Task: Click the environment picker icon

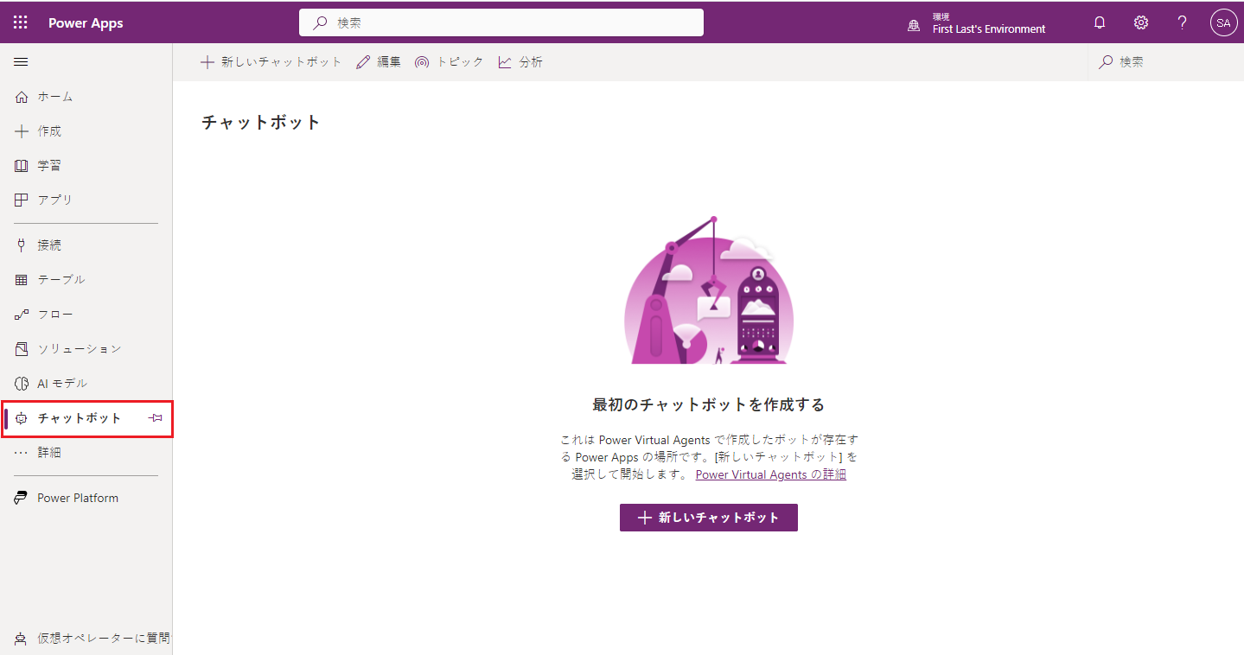Action: [x=914, y=25]
